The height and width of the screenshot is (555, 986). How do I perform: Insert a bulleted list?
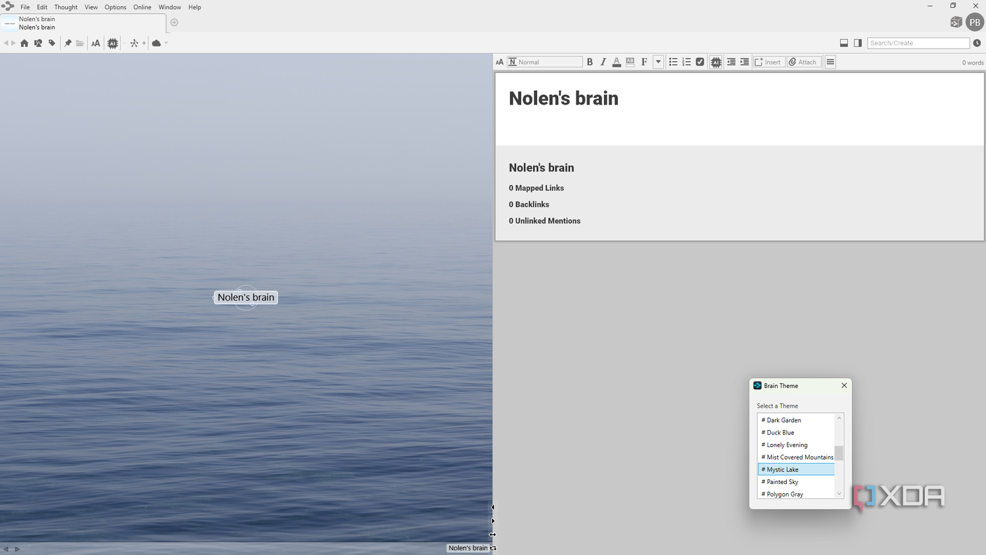673,62
